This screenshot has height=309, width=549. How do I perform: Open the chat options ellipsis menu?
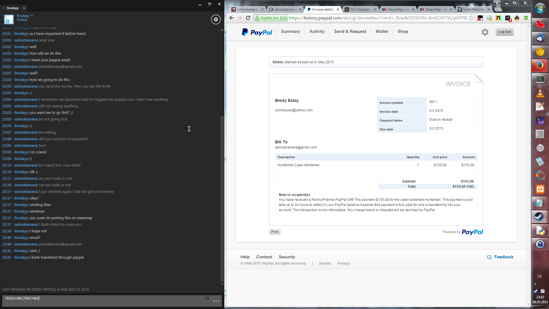[x=216, y=301]
